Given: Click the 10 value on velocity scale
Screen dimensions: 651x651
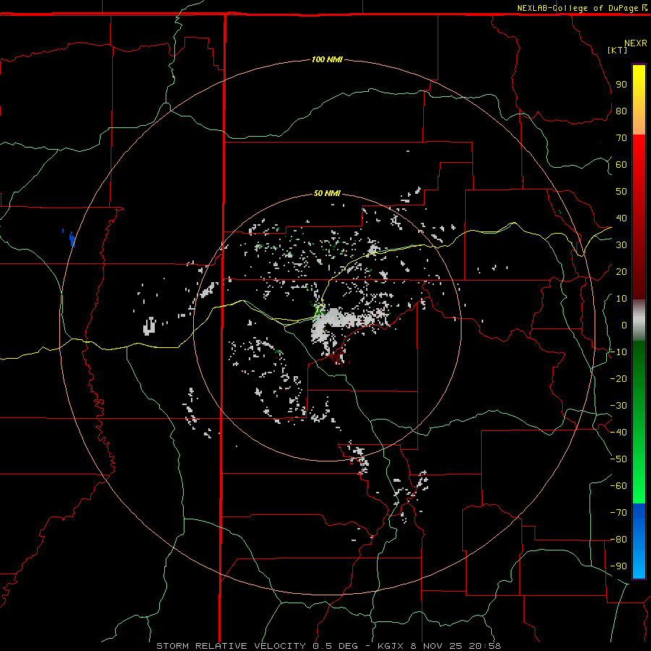Looking at the screenshot, I should click(621, 299).
